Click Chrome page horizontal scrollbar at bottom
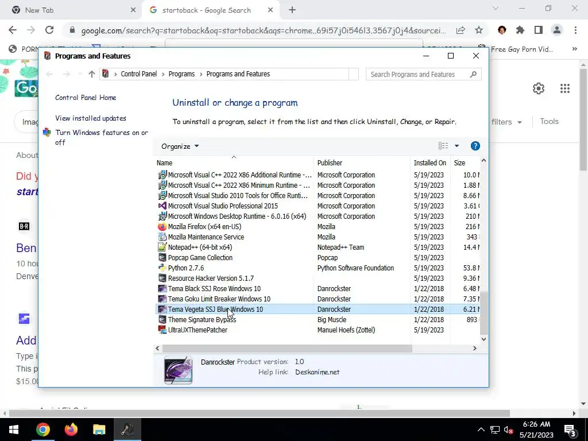The height and width of the screenshot is (441, 588). [x=259, y=413]
